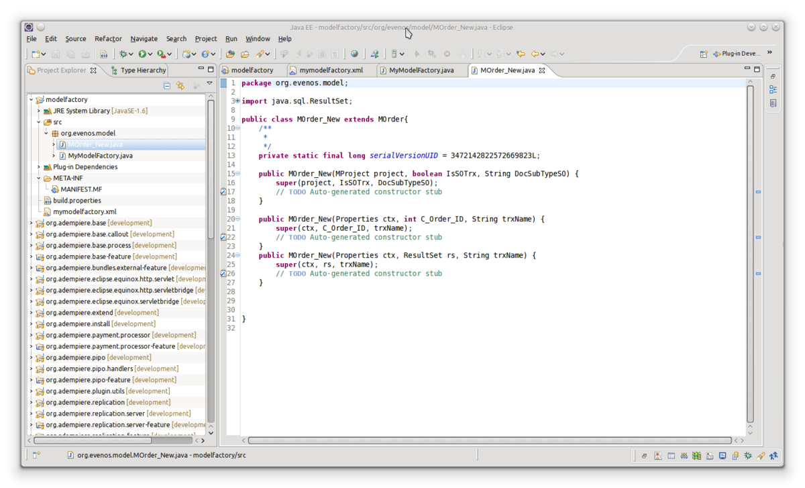Switch to the mymodelfactory.xml tab
Screen dimensions: 805x488
pyautogui.click(x=331, y=70)
